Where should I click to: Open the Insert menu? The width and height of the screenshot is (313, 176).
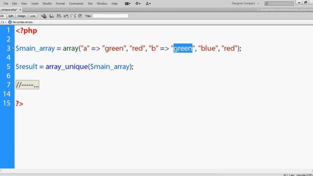pyautogui.click(x=35, y=3)
